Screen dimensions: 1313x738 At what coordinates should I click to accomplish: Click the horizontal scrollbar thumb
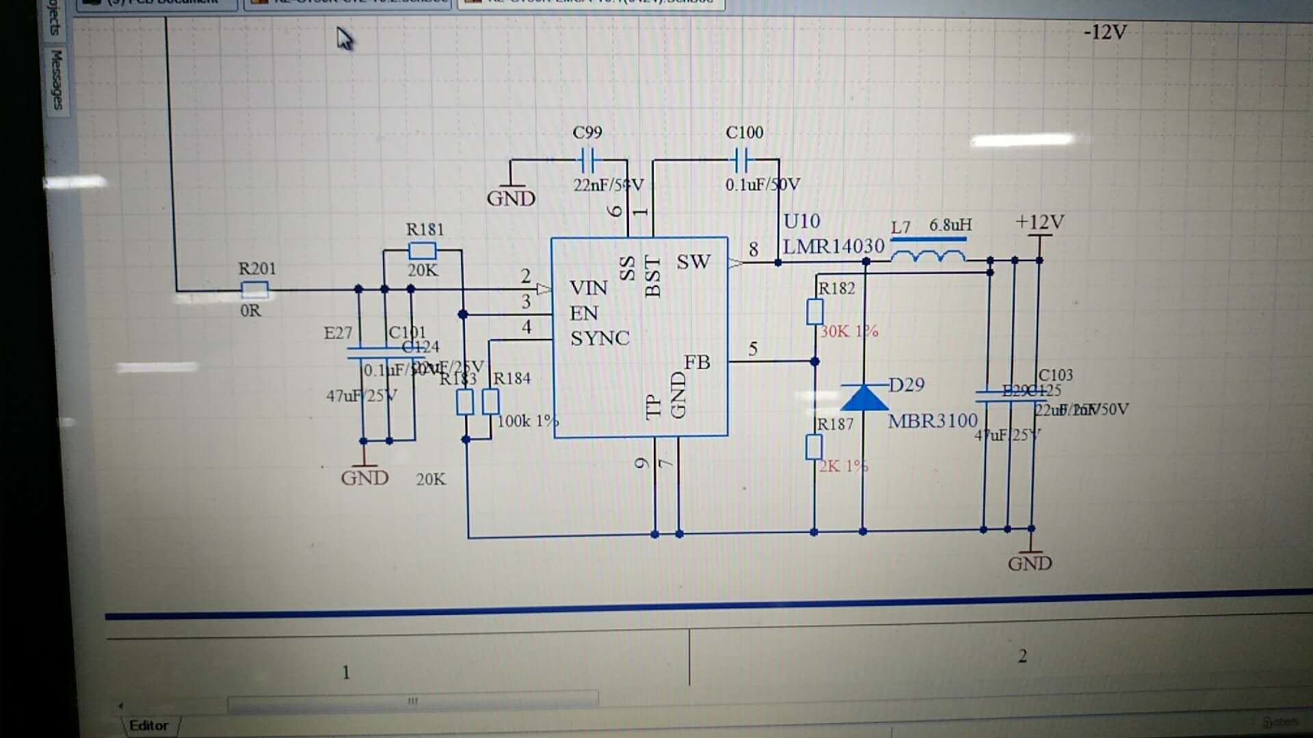coord(412,701)
